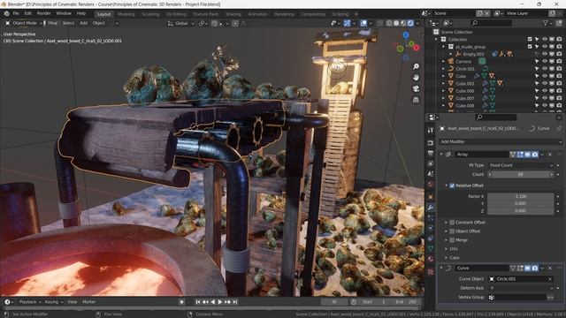Click the pan hand icon in viewport
Screen dimensions: 566x318
[416, 78]
